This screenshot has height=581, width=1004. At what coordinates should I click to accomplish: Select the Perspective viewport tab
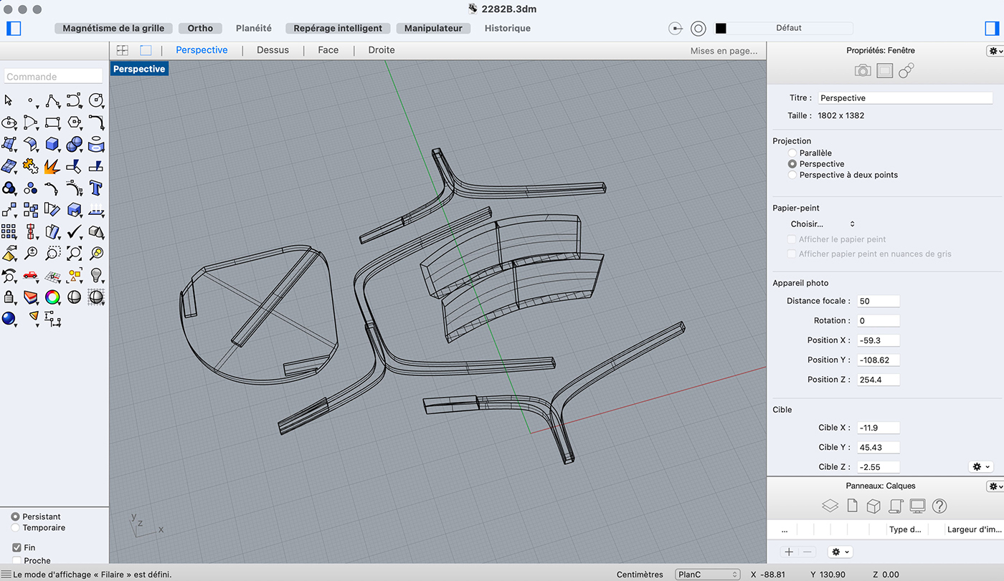point(202,50)
